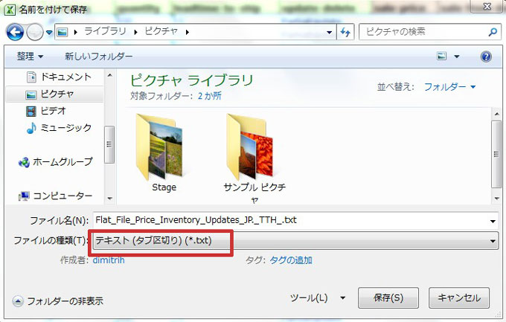
Task: Collapse the folder view with フォルダーの非表示
Action: tap(58, 301)
